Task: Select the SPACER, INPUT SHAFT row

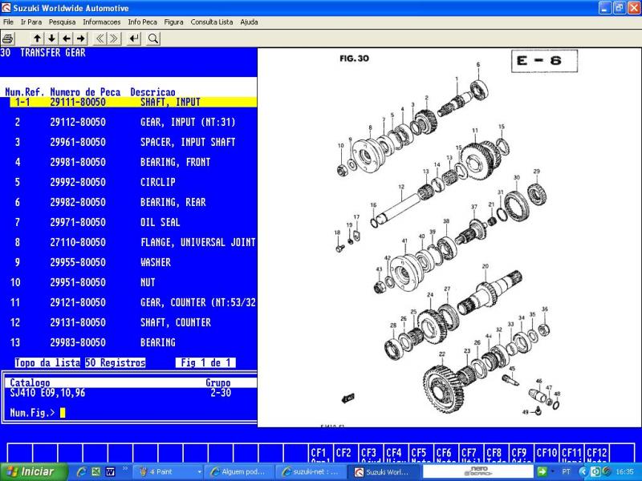Action: (x=128, y=142)
